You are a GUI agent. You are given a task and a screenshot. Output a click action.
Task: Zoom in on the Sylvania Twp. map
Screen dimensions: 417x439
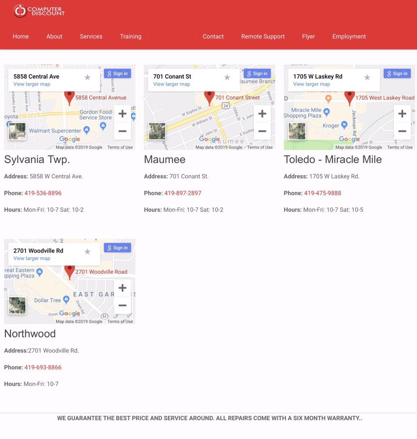point(122,114)
